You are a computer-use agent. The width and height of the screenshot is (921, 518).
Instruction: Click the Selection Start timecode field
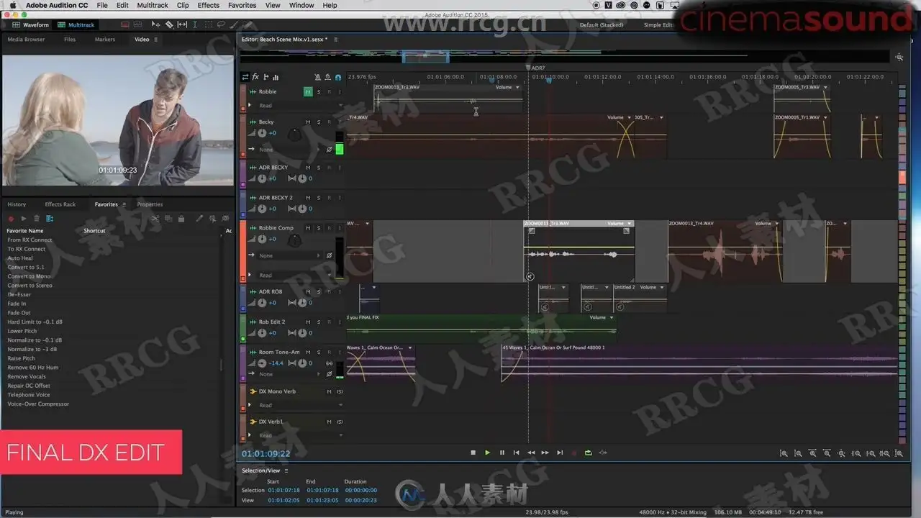coord(282,491)
